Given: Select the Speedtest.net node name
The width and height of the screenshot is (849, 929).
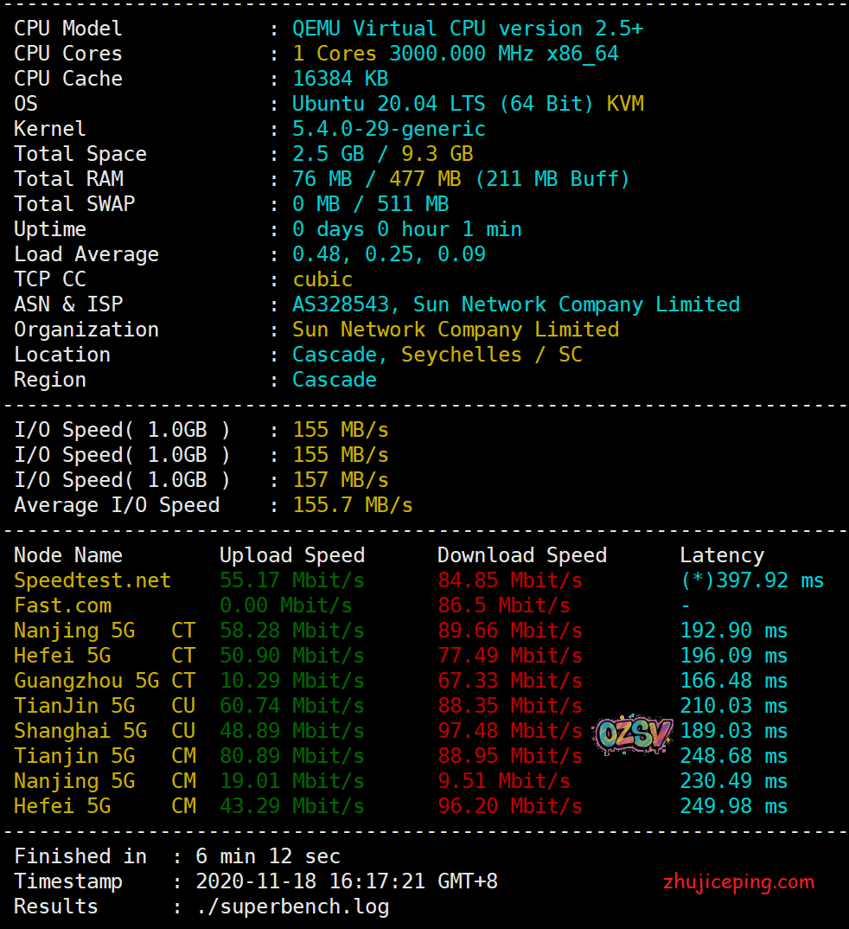Looking at the screenshot, I should (x=93, y=580).
